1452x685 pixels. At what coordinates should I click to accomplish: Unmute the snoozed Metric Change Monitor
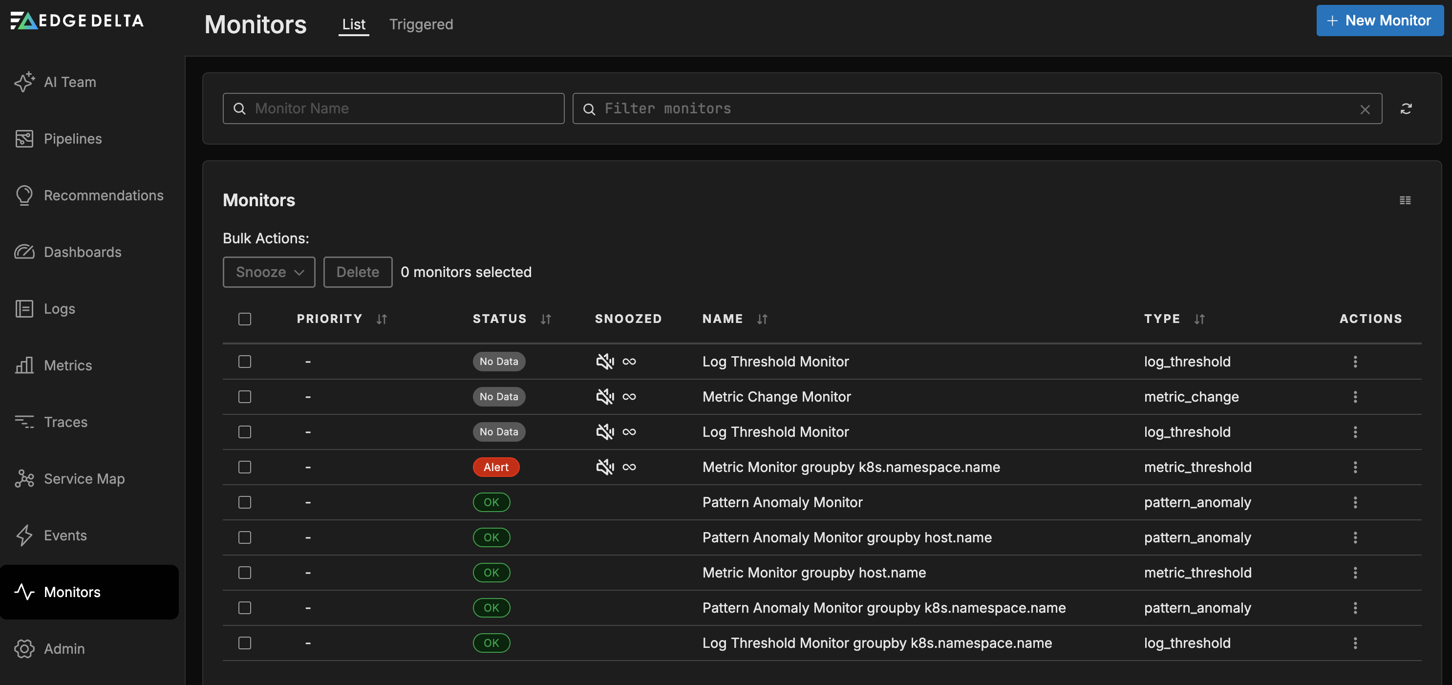click(x=604, y=396)
